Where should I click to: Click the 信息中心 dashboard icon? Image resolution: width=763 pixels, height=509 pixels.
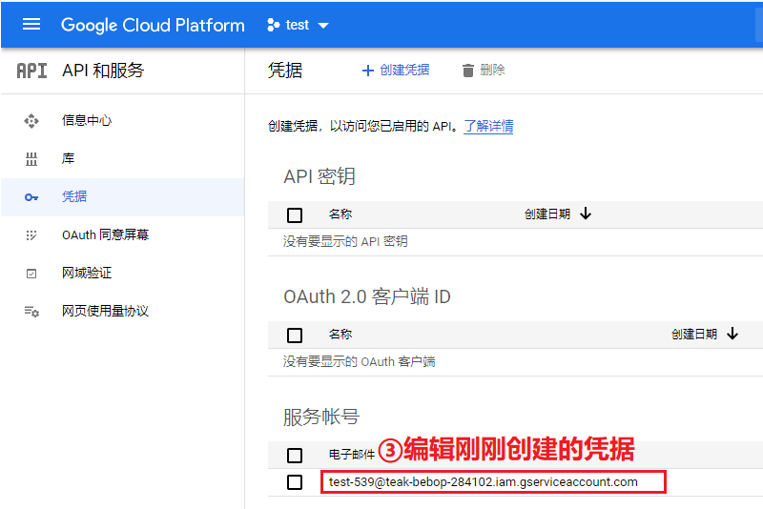click(x=31, y=121)
